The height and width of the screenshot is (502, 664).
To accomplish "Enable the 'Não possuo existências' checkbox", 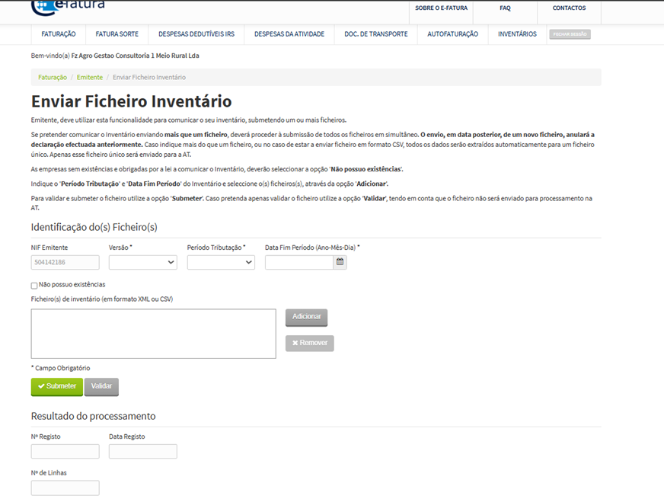I will [33, 284].
